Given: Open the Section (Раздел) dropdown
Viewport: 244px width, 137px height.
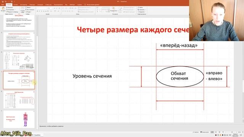Looking at the screenshot, I should coord(29,12).
